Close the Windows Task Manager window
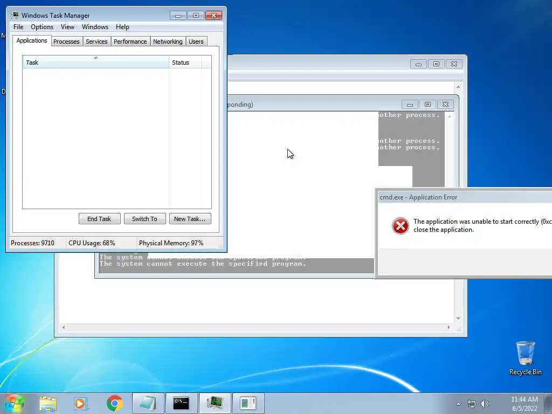The width and height of the screenshot is (552, 414). [x=213, y=16]
